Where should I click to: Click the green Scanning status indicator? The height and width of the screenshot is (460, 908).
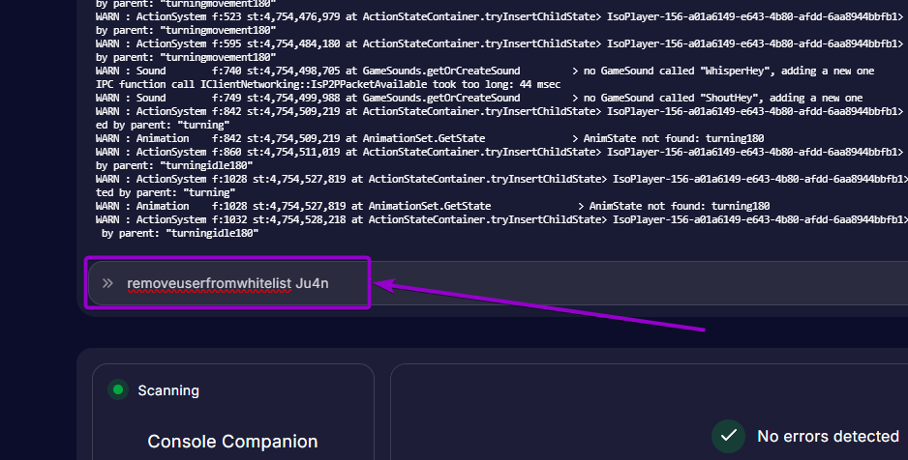118,390
